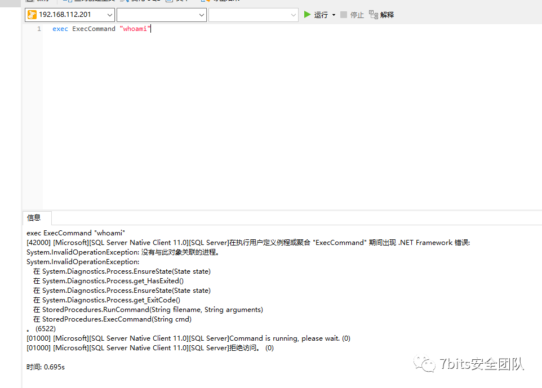The image size is (542, 388).
Task: Click the echoed 'exec ExecCommand "whoami"' output line
Action: 75,233
